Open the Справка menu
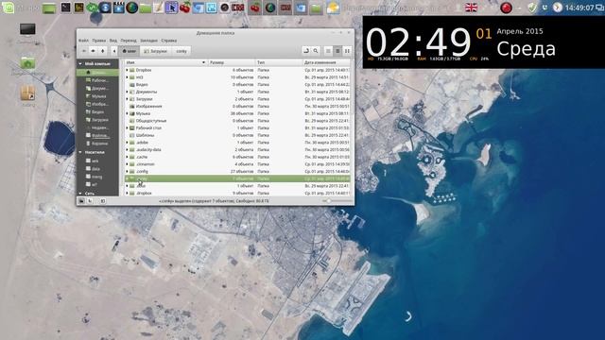Image resolution: width=605 pixels, height=340 pixels. (x=169, y=41)
